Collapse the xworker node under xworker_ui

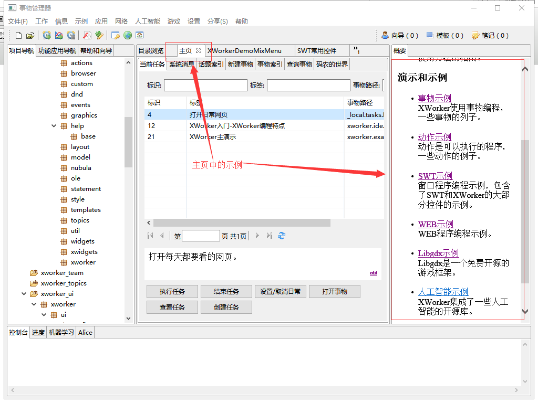34,304
